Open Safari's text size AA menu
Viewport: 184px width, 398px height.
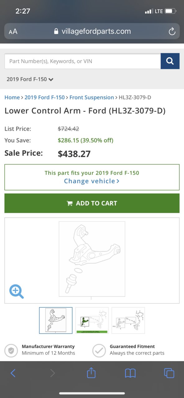coord(13,31)
